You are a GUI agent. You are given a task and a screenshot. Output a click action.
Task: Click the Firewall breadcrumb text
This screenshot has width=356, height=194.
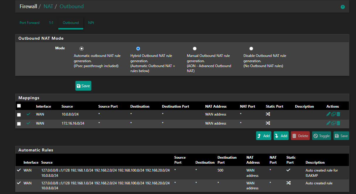[x=28, y=6]
